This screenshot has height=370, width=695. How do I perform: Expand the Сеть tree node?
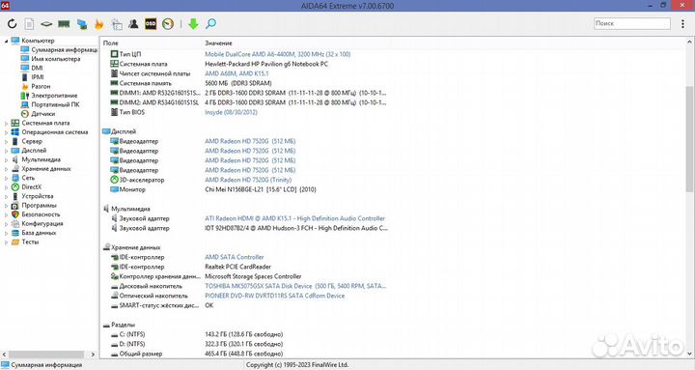pyautogui.click(x=6, y=178)
